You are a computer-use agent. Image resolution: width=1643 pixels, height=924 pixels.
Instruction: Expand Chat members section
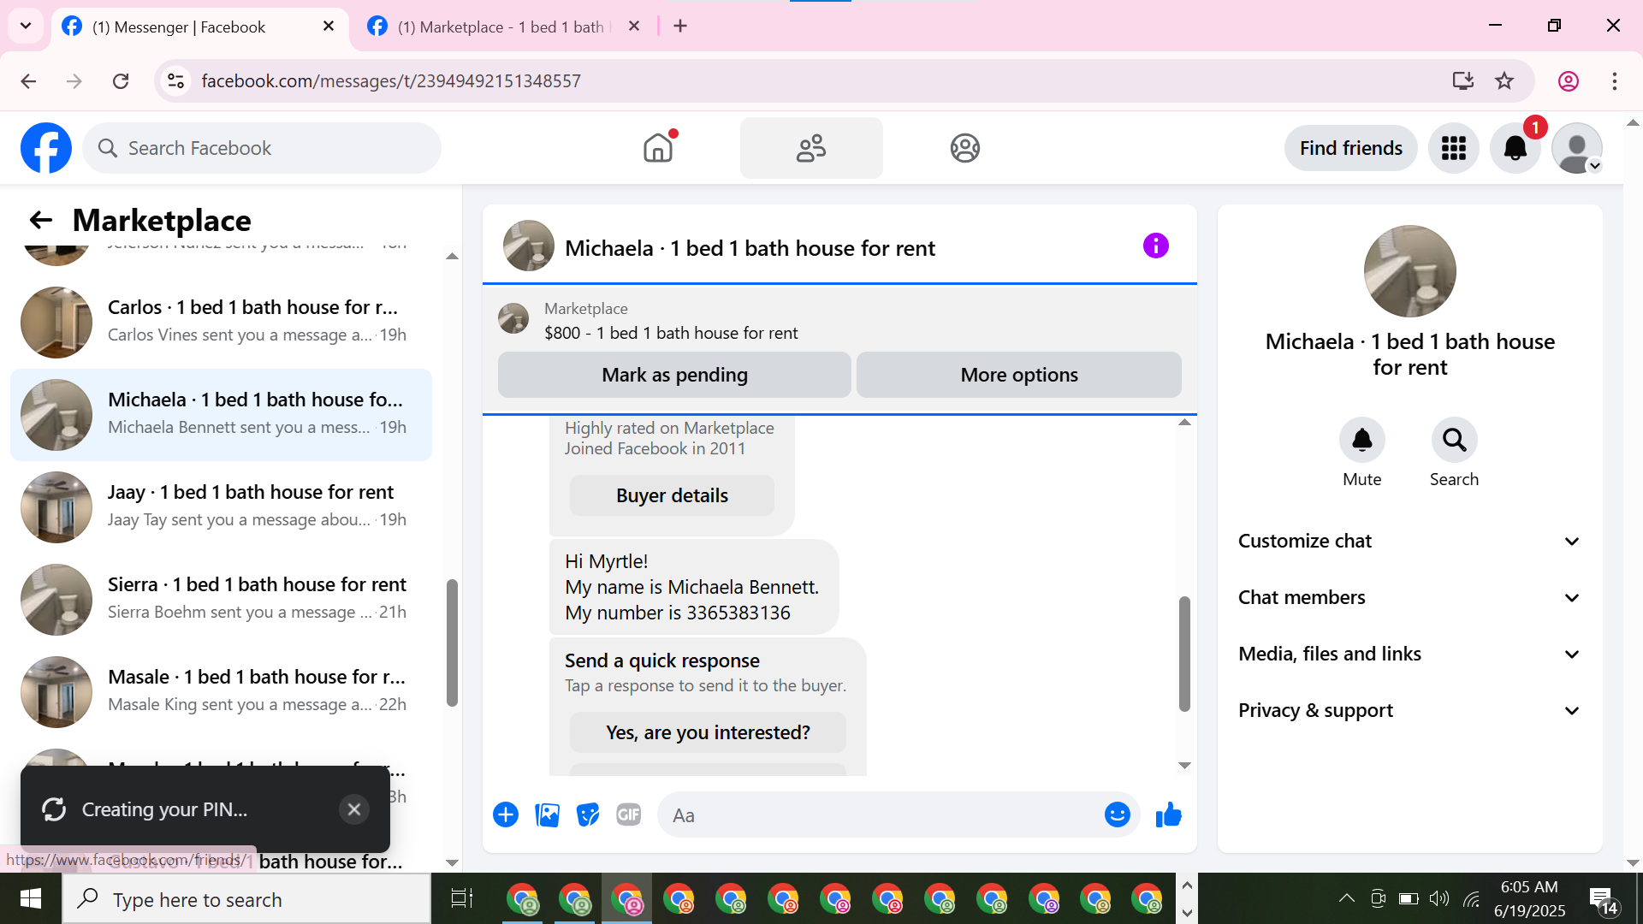click(x=1409, y=597)
